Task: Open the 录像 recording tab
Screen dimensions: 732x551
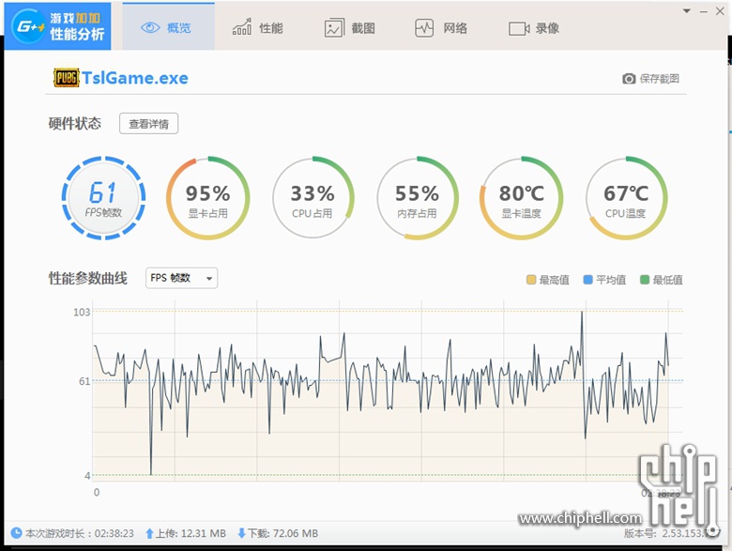Action: [534, 28]
